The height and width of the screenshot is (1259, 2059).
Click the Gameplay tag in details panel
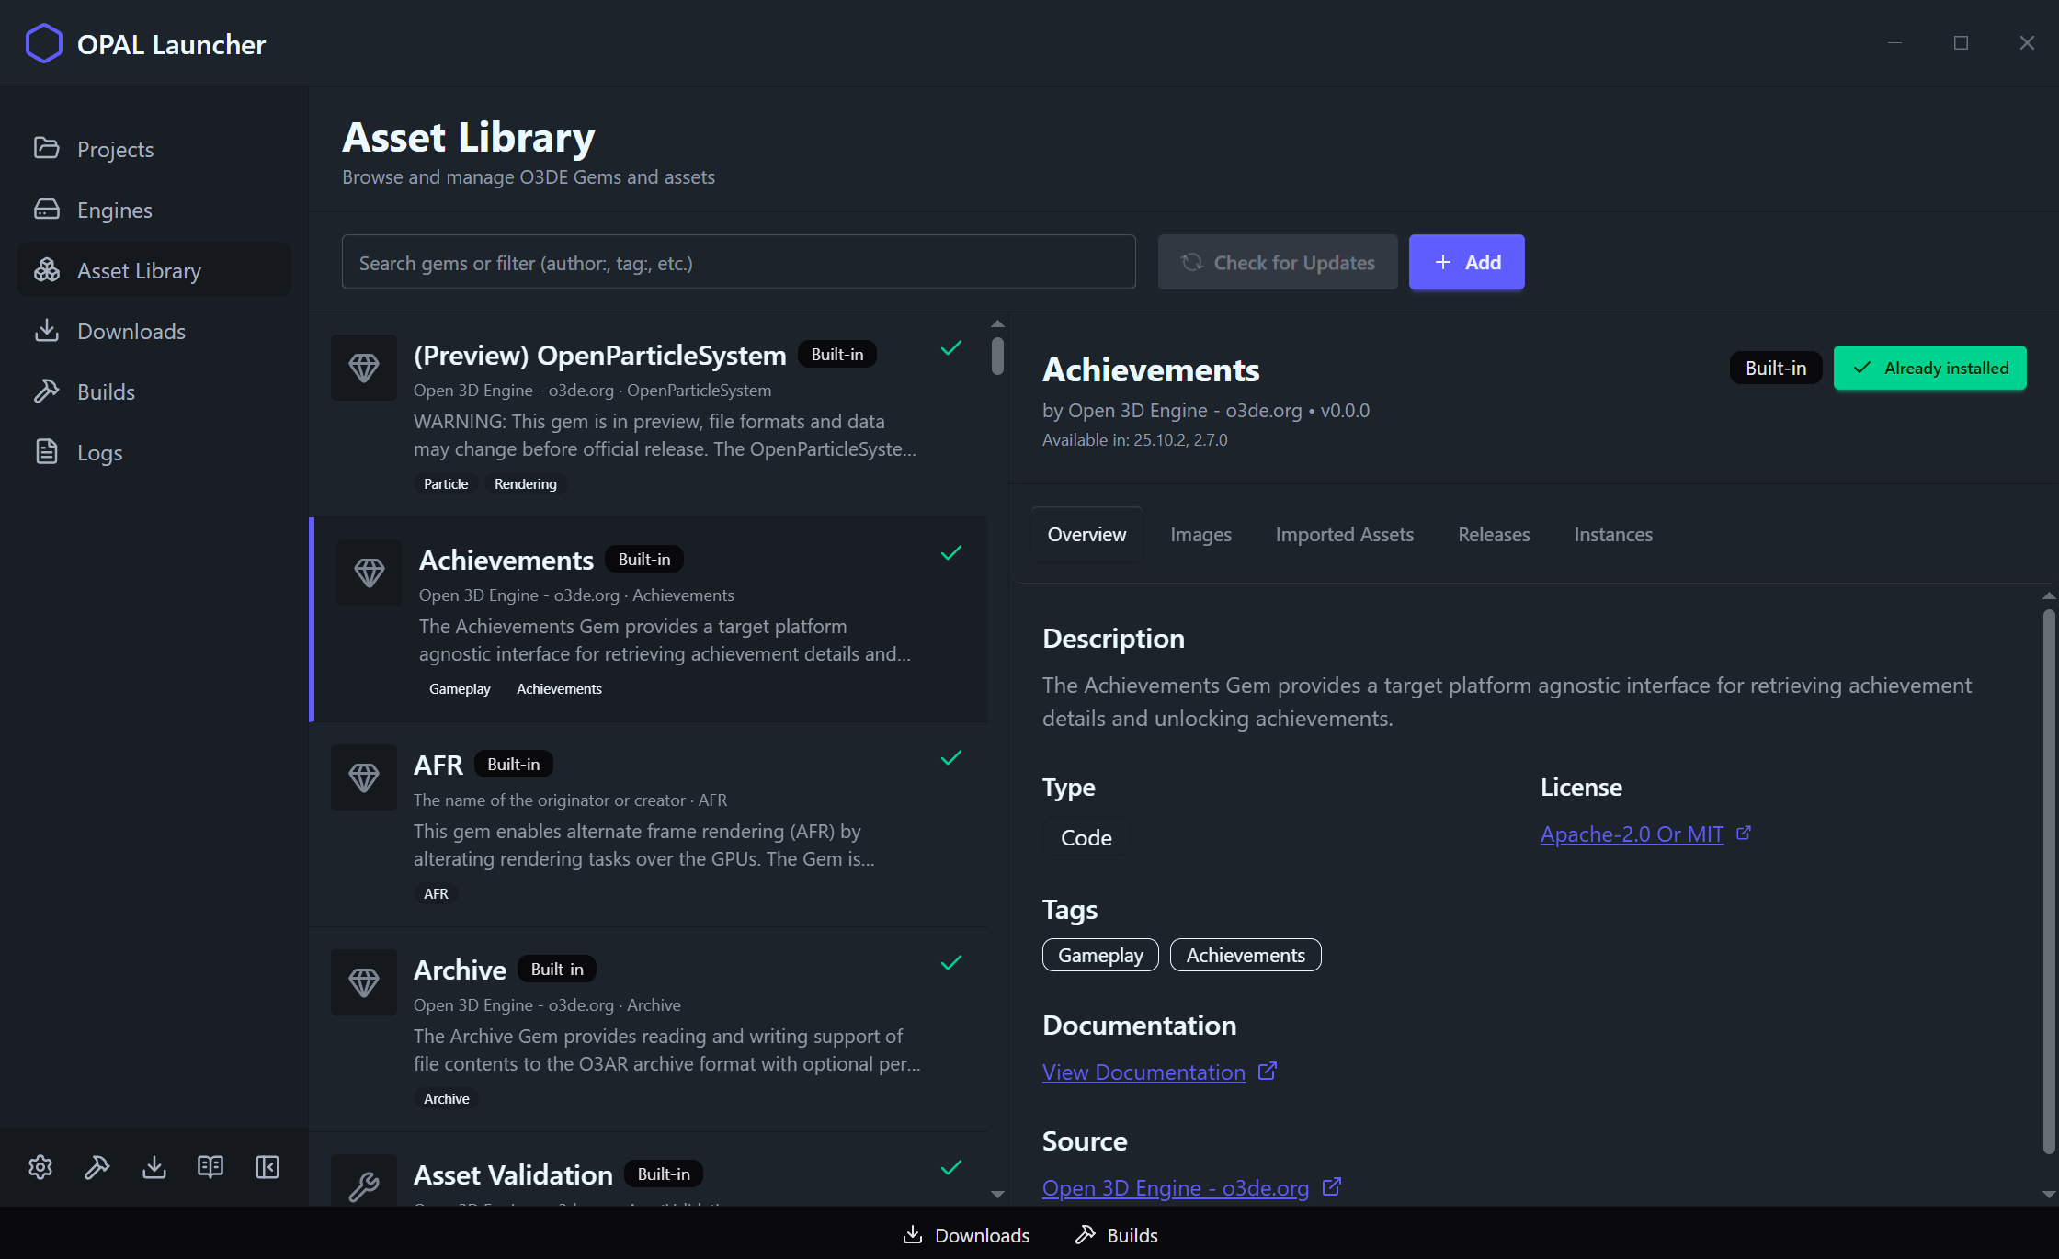click(x=1100, y=956)
